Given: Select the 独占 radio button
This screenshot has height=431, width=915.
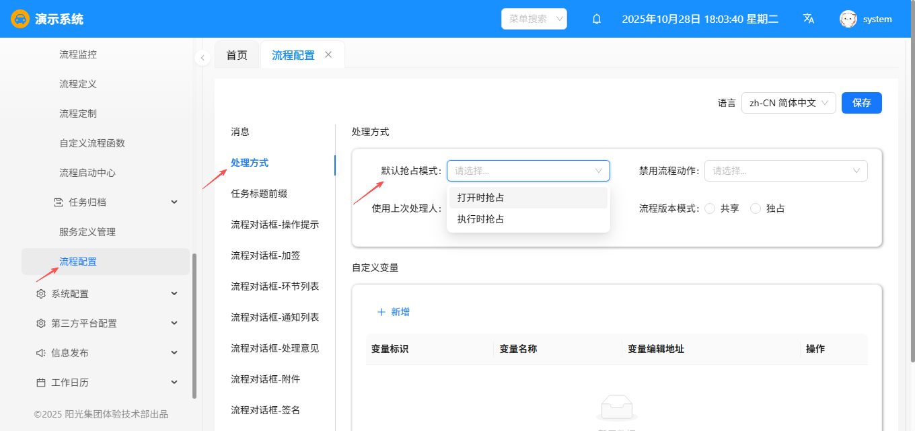Looking at the screenshot, I should click(756, 208).
